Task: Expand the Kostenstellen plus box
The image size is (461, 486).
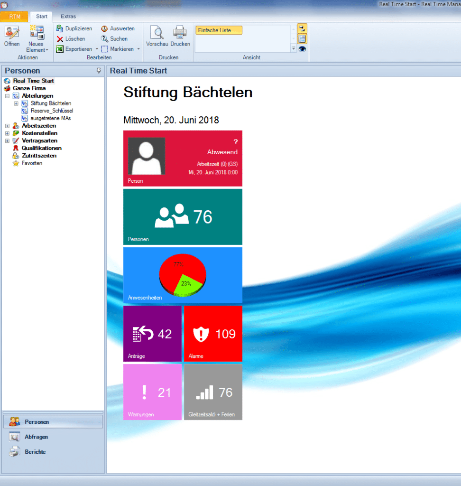Action: (7, 133)
